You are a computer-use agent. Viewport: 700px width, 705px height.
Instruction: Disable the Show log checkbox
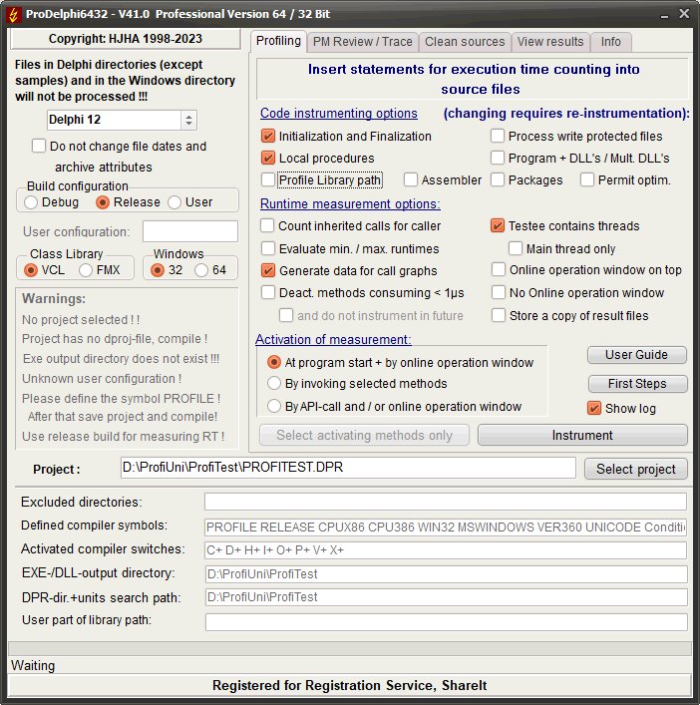coord(594,408)
